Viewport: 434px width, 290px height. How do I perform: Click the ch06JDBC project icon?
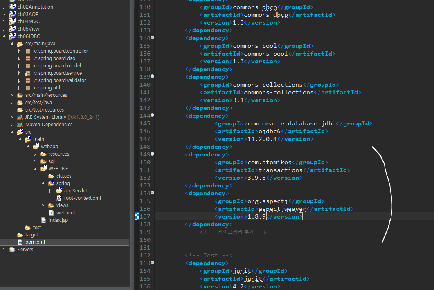(x=12, y=36)
